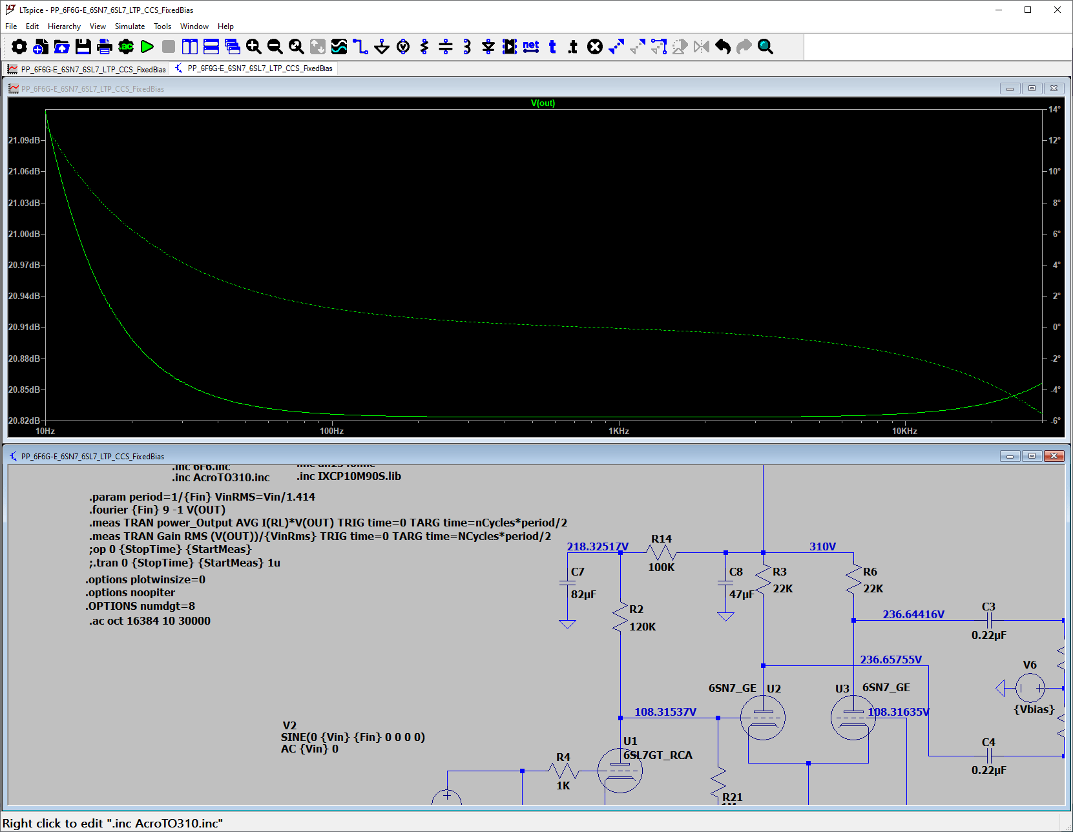Screen dimensions: 1073x832
Task: Click the Zoom Out magnifier
Action: 275,47
